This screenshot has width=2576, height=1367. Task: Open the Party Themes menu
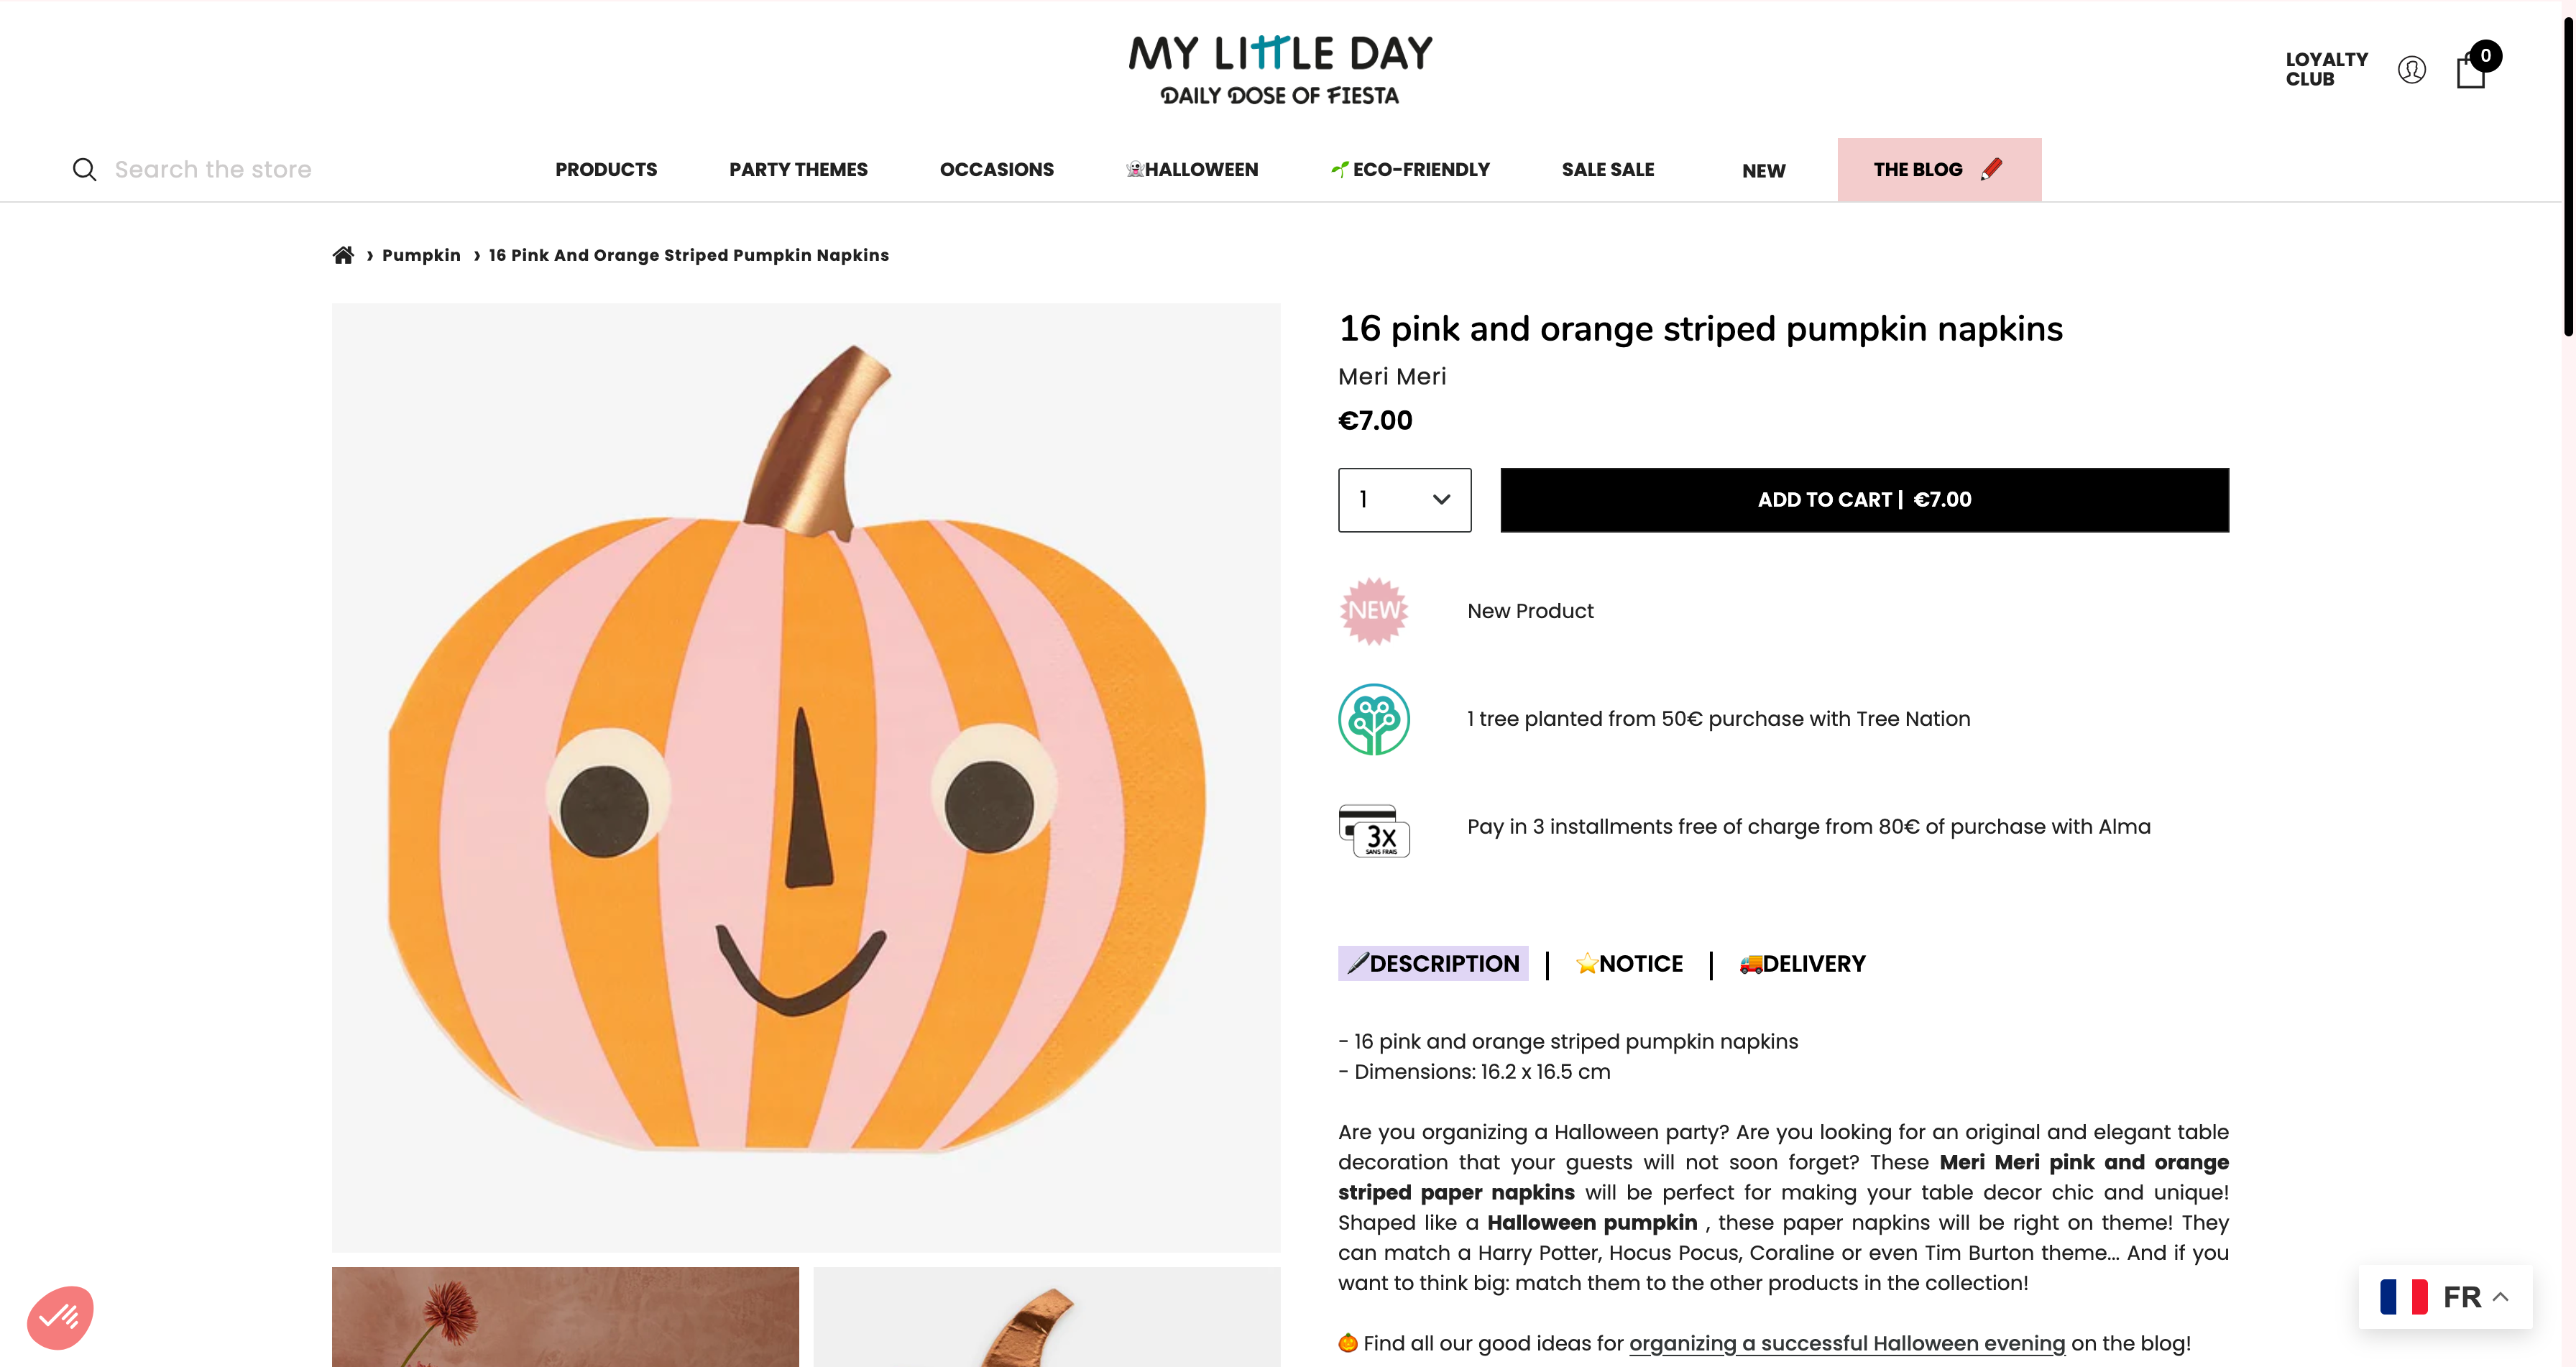[798, 170]
